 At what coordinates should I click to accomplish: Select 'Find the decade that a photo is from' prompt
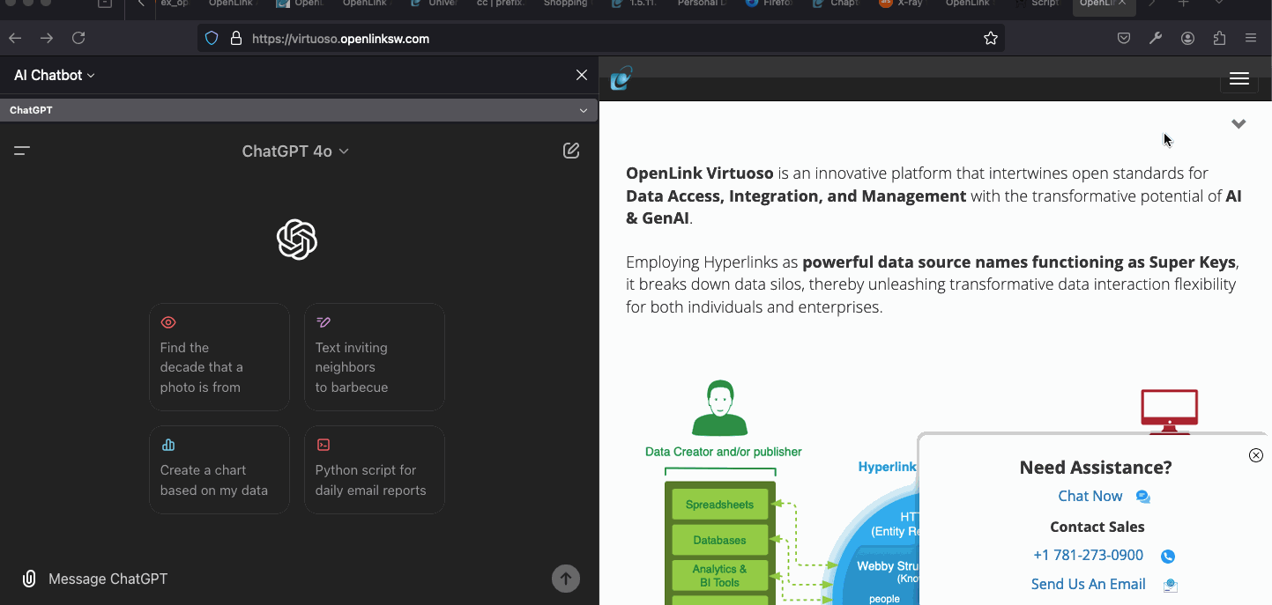219,357
